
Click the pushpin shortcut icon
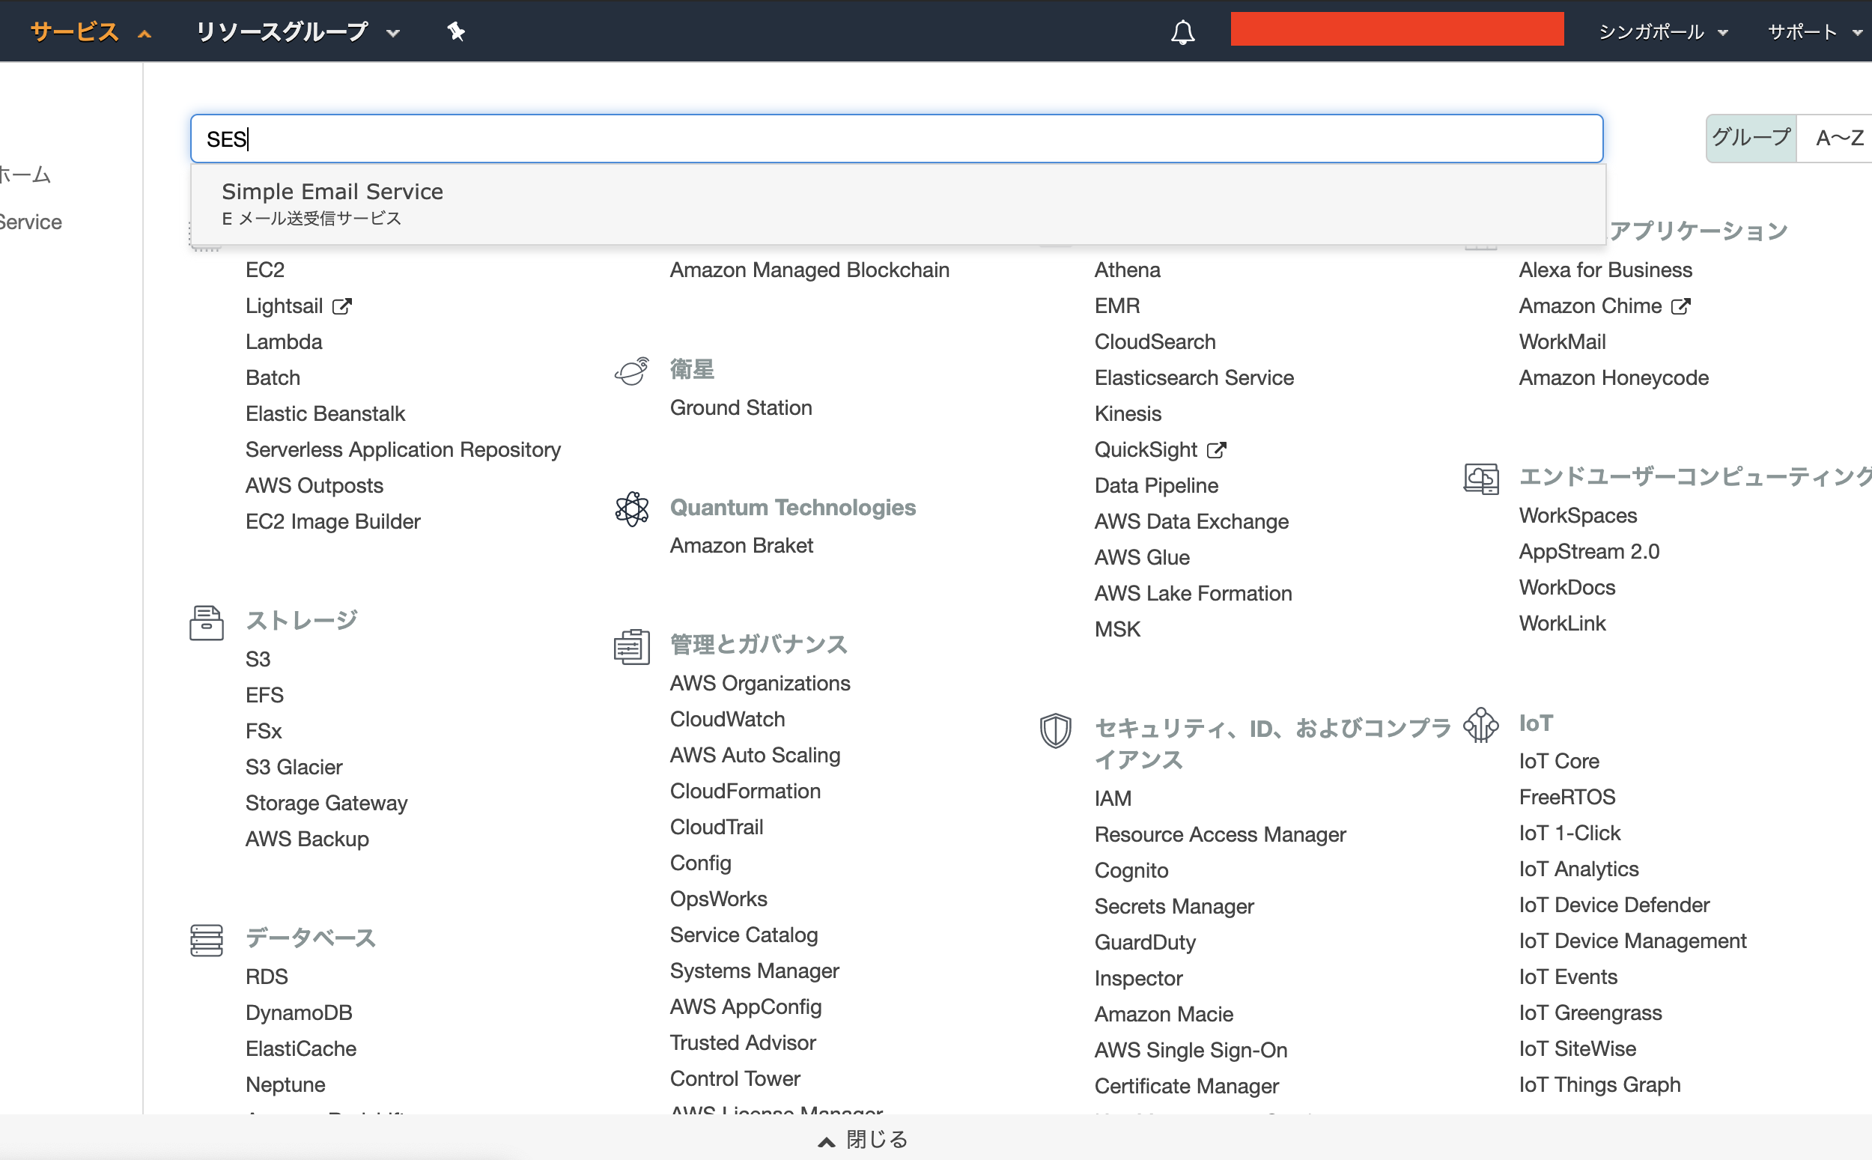pos(456,31)
